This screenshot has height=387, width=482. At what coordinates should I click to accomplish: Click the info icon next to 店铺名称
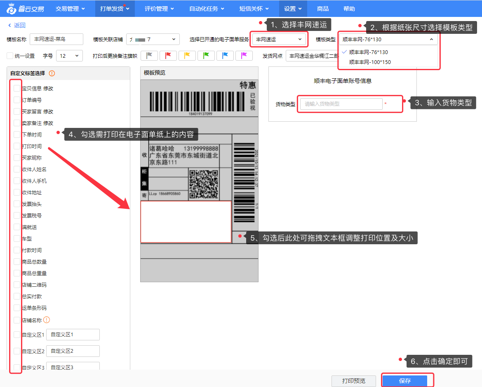tap(47, 320)
